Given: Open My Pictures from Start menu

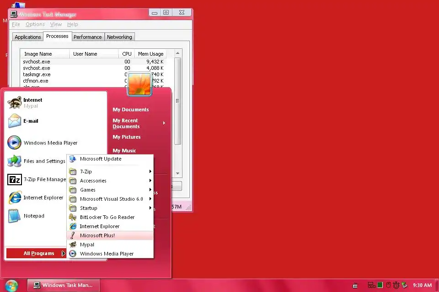Looking at the screenshot, I should pos(127,137).
